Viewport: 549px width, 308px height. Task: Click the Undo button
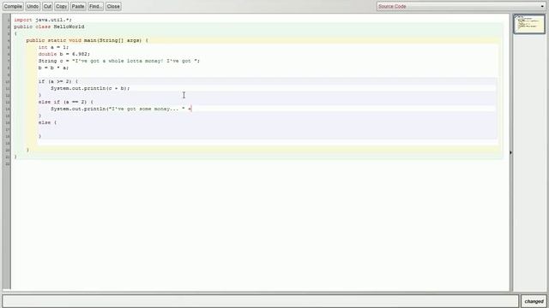point(33,6)
